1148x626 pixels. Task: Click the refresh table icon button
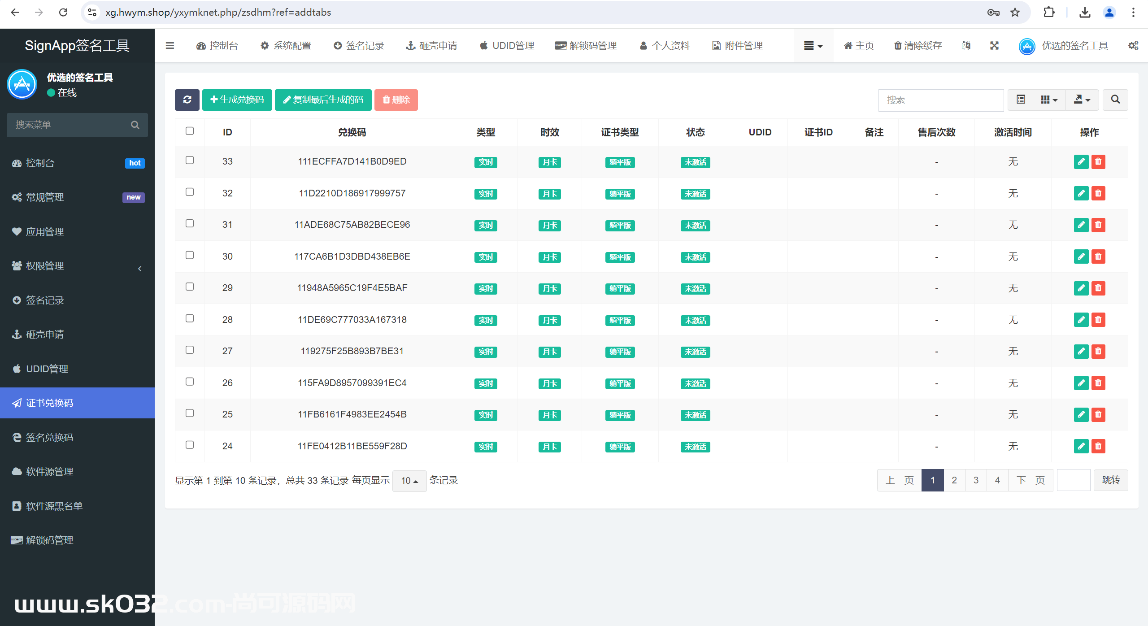click(x=187, y=100)
